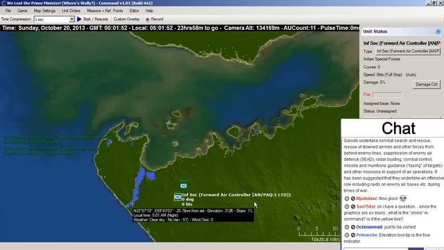The width and height of the screenshot is (444, 250).
Task: Click the Nautical miles scale bar
Action: coord(318,233)
